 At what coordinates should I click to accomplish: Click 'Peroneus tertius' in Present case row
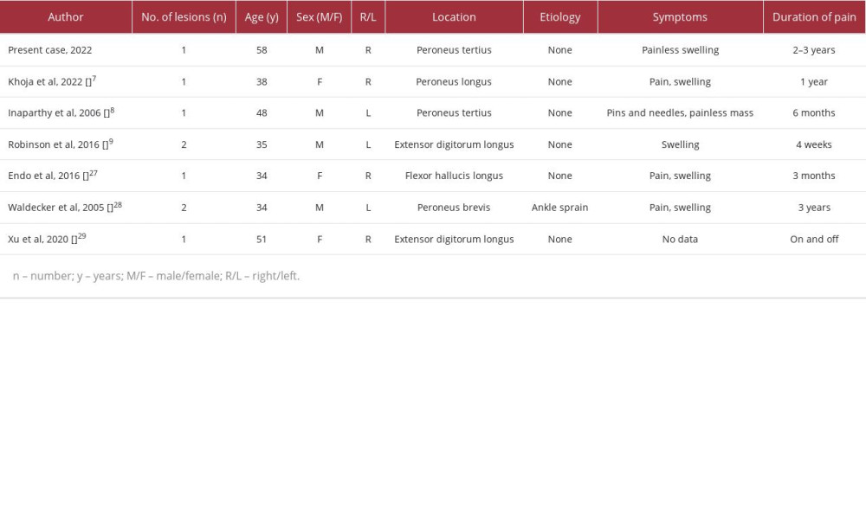454,50
